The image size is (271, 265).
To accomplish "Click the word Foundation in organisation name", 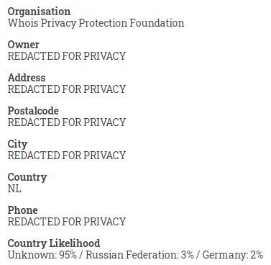I will [x=157, y=23].
